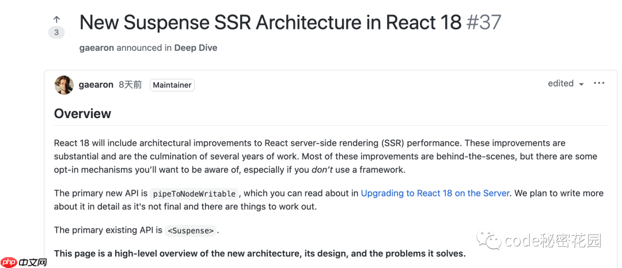Viewport: 622px width, 268px height.
Task: Open the Deep Dive category link
Action: coord(196,48)
